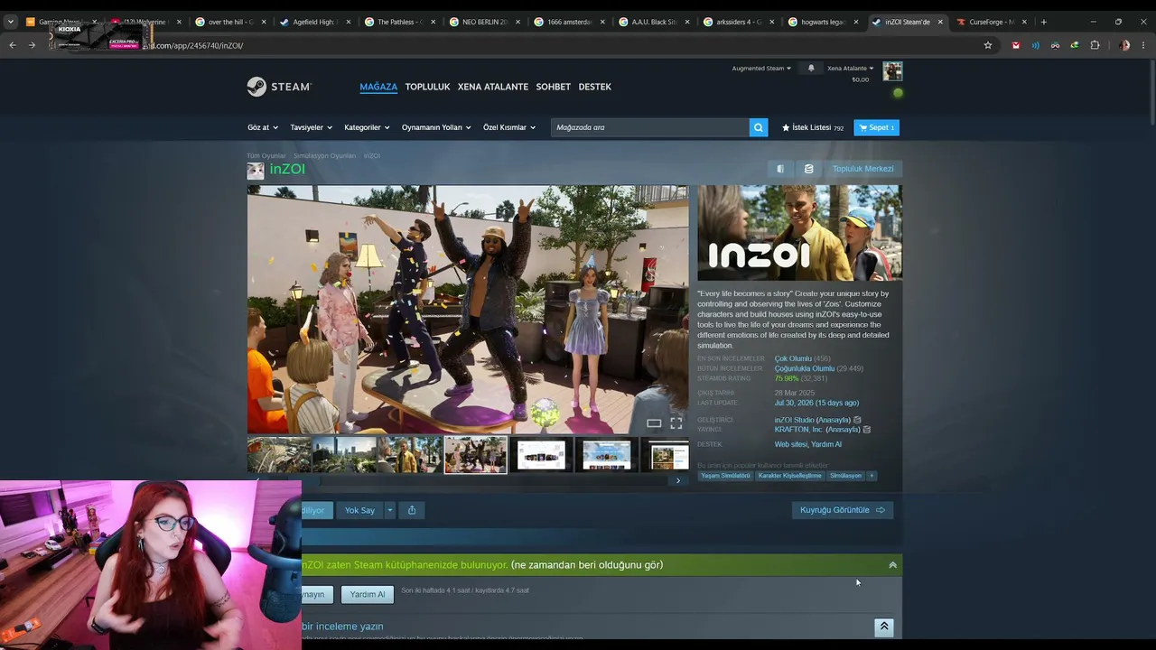This screenshot has height=650, width=1156.
Task: Go to the MAĞAZA menu
Action: (x=378, y=87)
